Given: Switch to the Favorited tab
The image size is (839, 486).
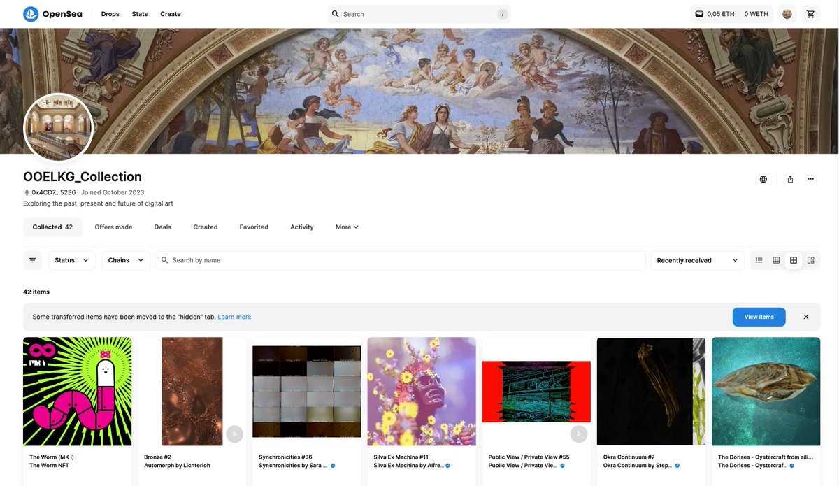Looking at the screenshot, I should 254,227.
